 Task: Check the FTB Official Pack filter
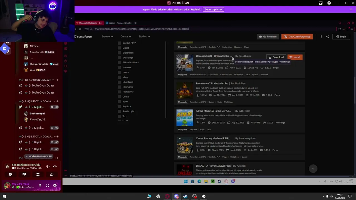click(119, 62)
